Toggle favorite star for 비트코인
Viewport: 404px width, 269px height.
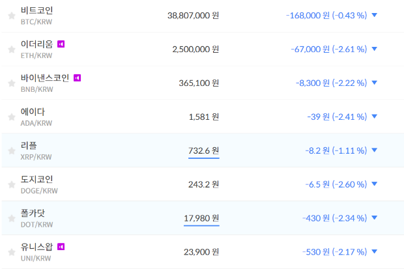11,15
